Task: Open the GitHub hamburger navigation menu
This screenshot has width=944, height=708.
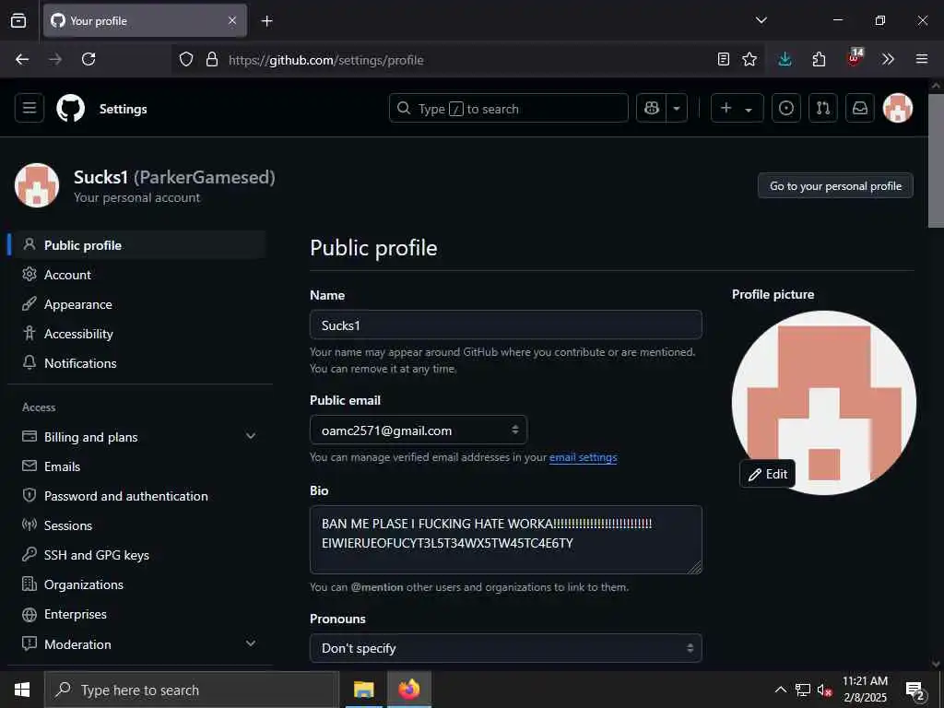Action: click(29, 109)
